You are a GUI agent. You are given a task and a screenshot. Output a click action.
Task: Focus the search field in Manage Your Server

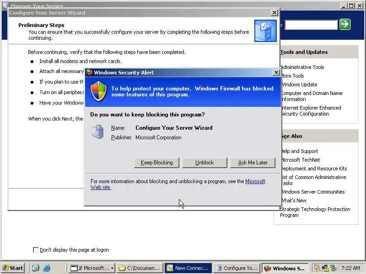pyautogui.click(x=311, y=25)
